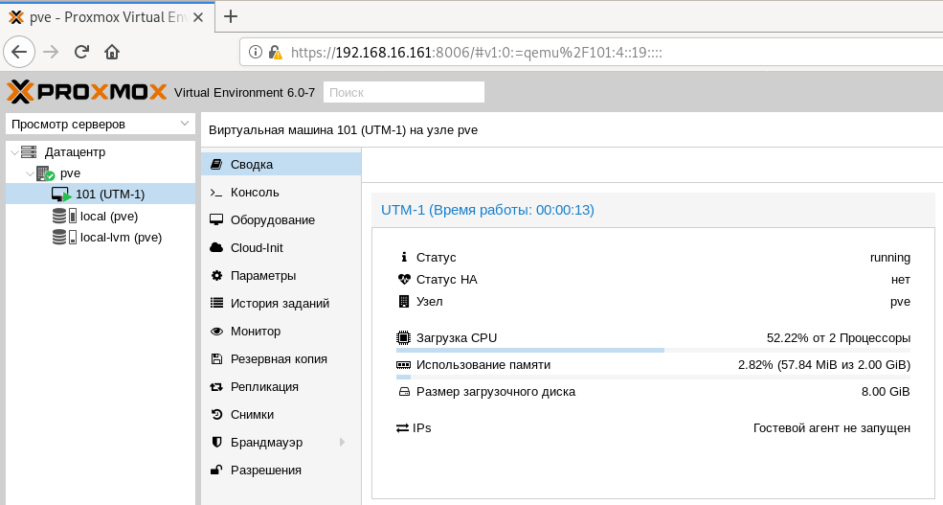Screen dimensions: 943x505
Task: Select VM 101 (UTM-1) in tree
Action: tap(109, 195)
